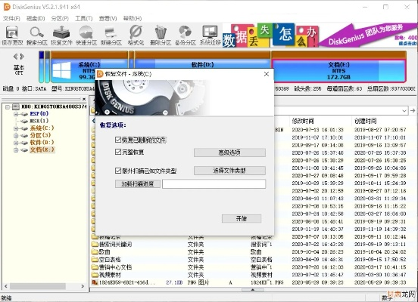Select MSR(1) in the partition tree
The height and width of the screenshot is (302, 418).
click(39, 121)
